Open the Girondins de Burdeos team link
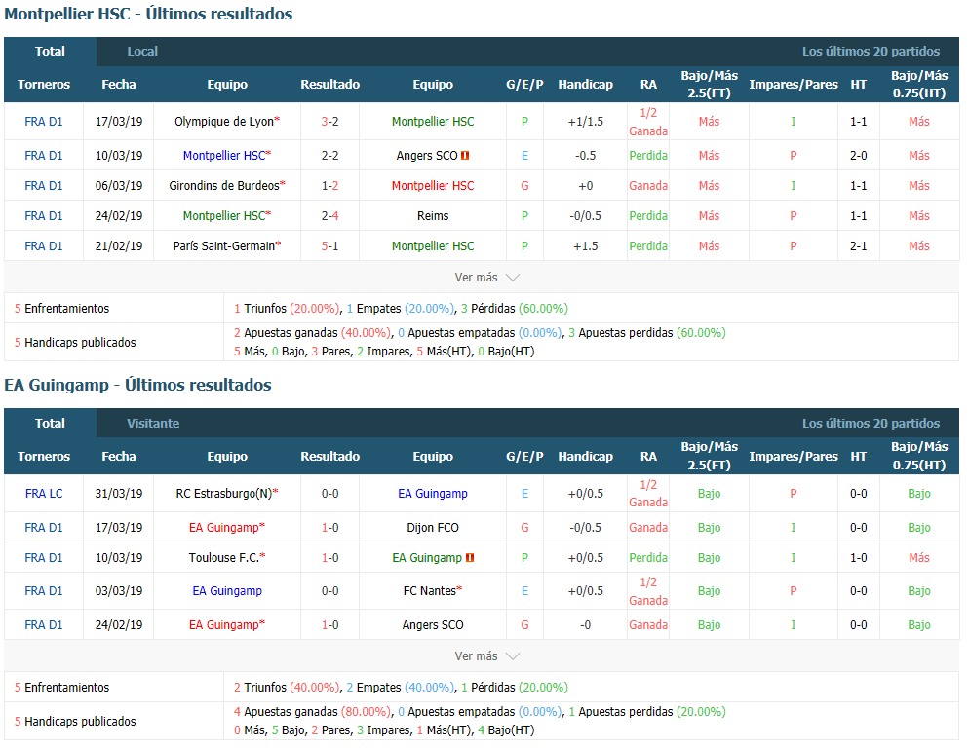This screenshot has width=969, height=748. [224, 186]
